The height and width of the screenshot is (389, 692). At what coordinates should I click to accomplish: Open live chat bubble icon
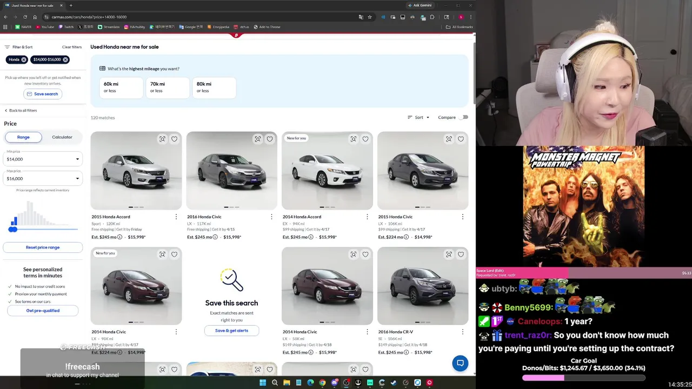point(460,363)
